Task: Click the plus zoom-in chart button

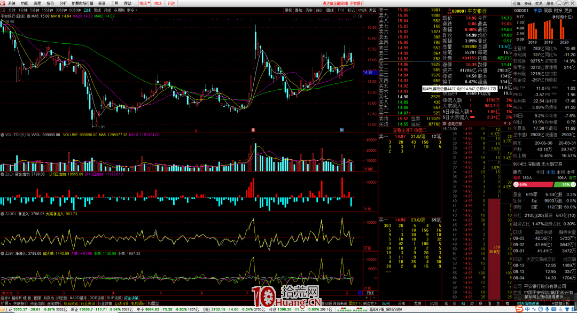Action: [x=367, y=298]
